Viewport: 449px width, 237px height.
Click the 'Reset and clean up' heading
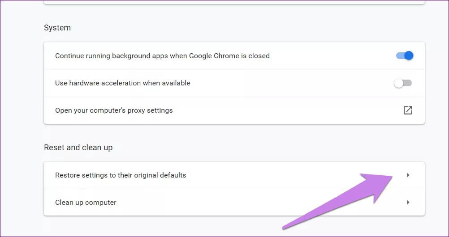pos(78,148)
